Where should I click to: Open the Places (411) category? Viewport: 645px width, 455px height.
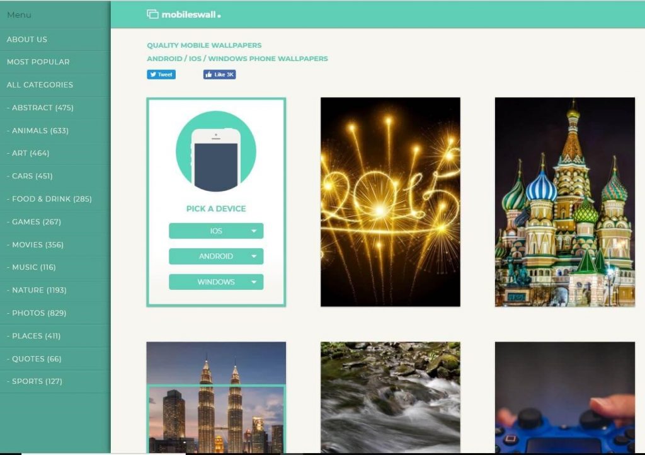tap(55, 336)
